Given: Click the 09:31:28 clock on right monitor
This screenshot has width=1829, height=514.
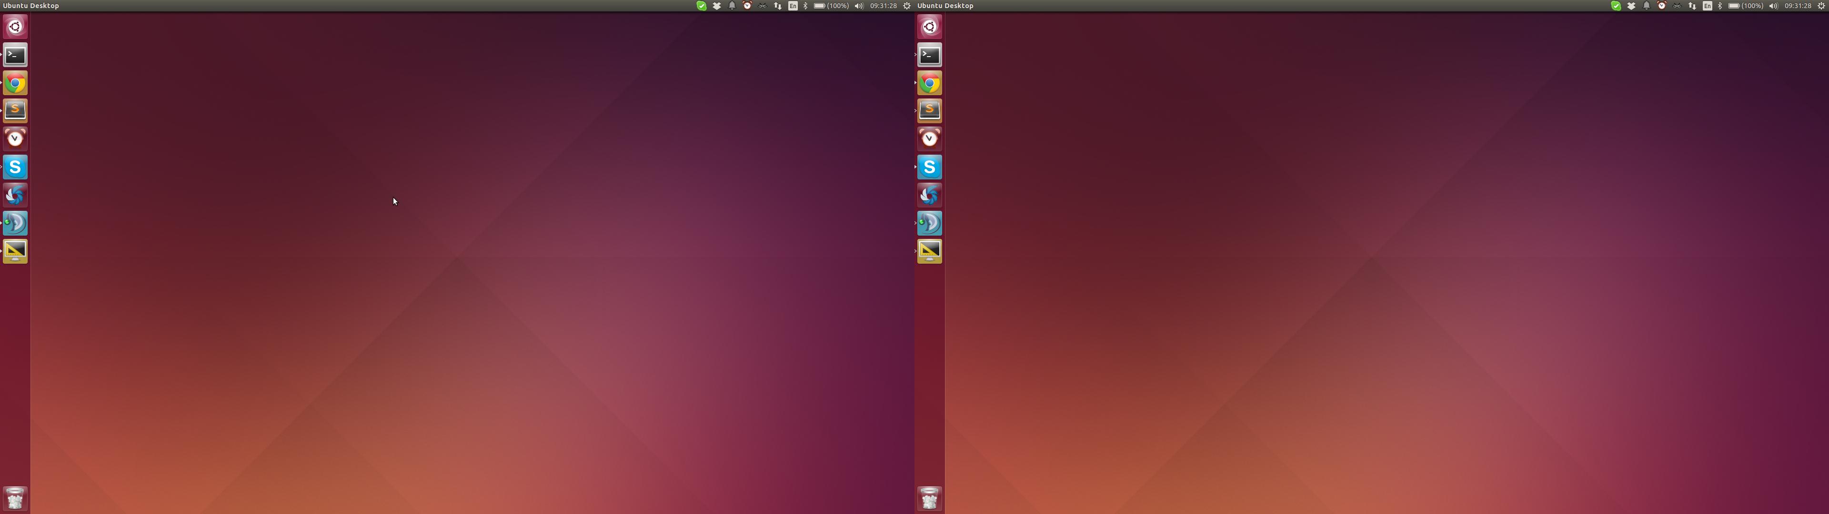Looking at the screenshot, I should coord(1798,6).
